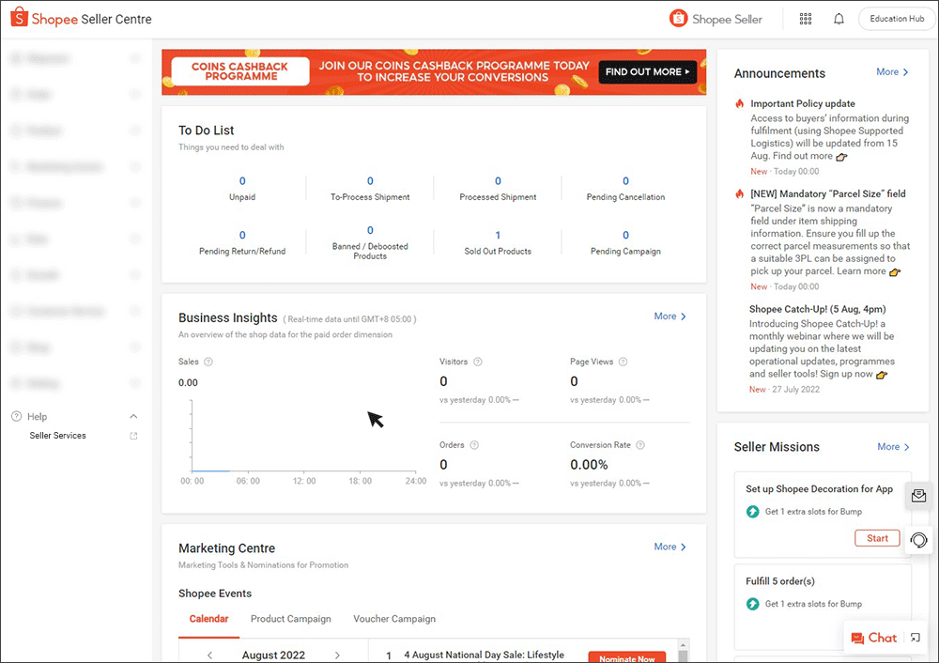The height and width of the screenshot is (663, 939).
Task: Switch to the Product Campaign tab
Action: [x=291, y=619]
